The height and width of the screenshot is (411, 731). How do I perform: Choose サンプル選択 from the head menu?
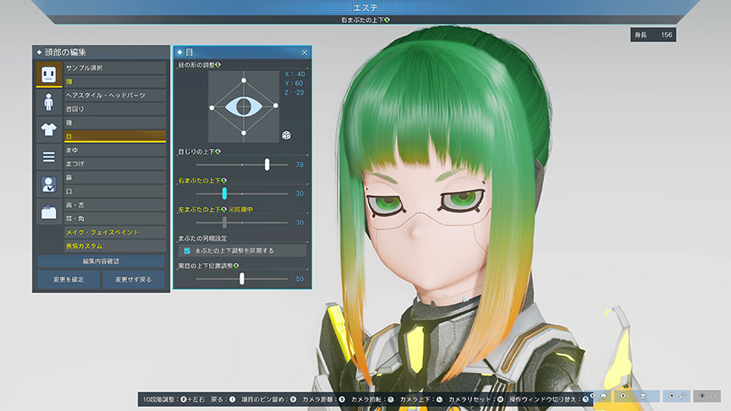pos(114,68)
